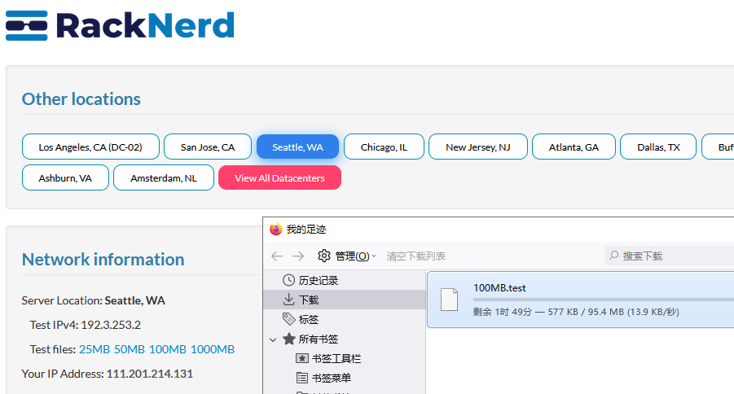Collapse the 所有书签 tree node
The height and width of the screenshot is (394, 734).
(273, 339)
